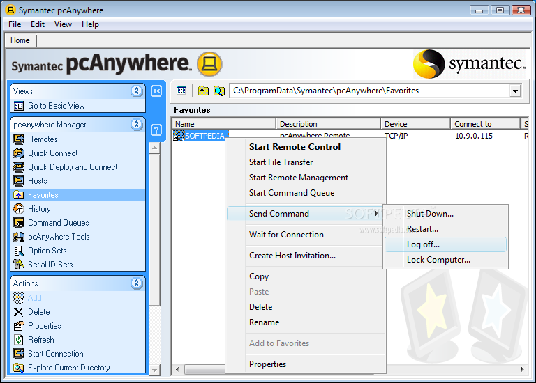The width and height of the screenshot is (536, 383).
Task: Select Properties in the context menu
Action: point(267,364)
